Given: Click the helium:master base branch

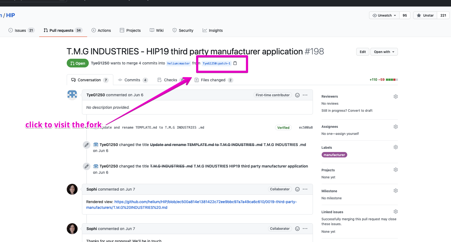Looking at the screenshot, I should tap(178, 63).
